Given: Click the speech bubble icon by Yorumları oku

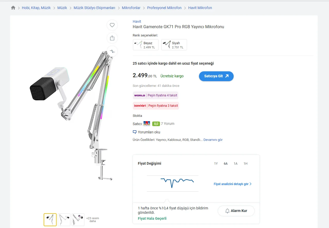Looking at the screenshot, I should tap(134, 132).
